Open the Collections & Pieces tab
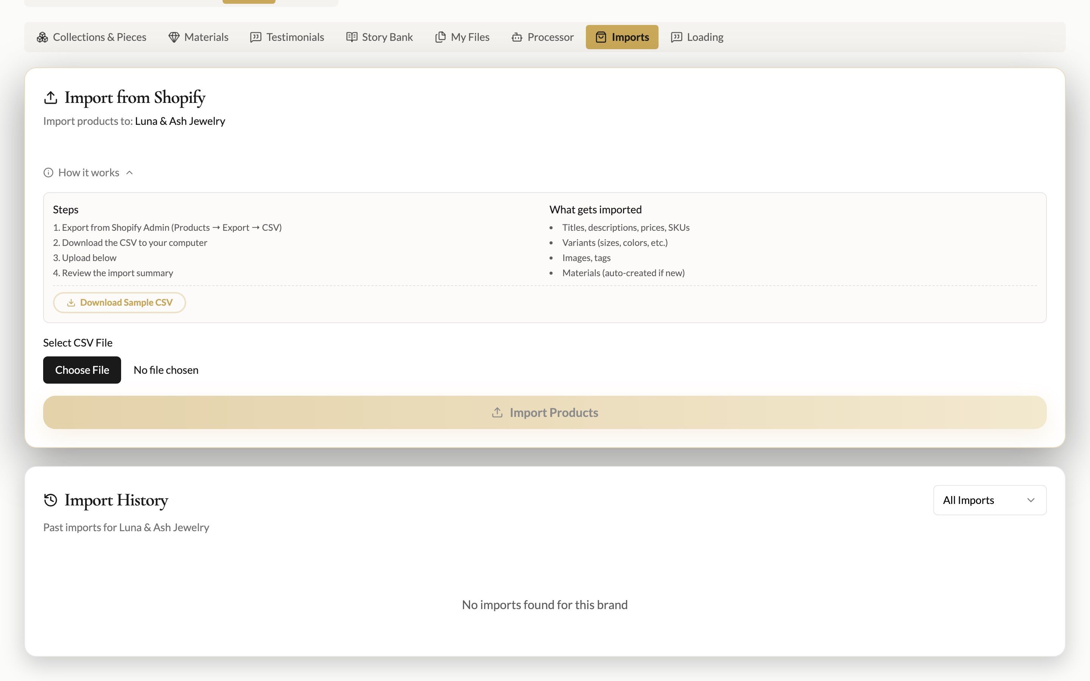Image resolution: width=1090 pixels, height=681 pixels. pos(92,37)
